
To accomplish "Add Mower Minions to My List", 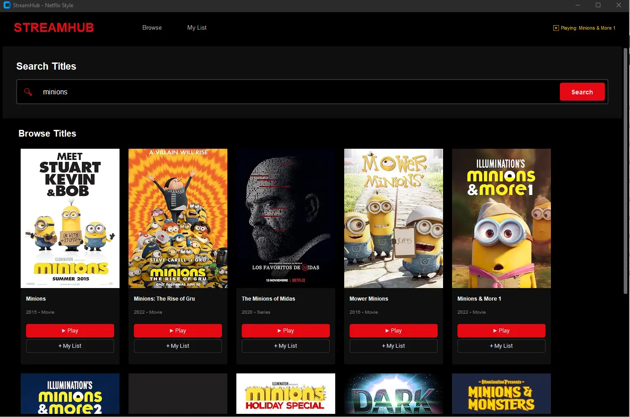I will [x=394, y=346].
